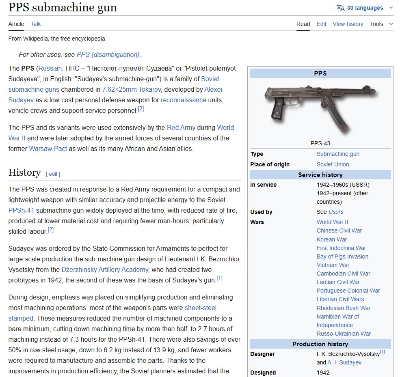Click the 'PPS submachine gun' page title
The height and width of the screenshot is (377, 400).
click(63, 7)
